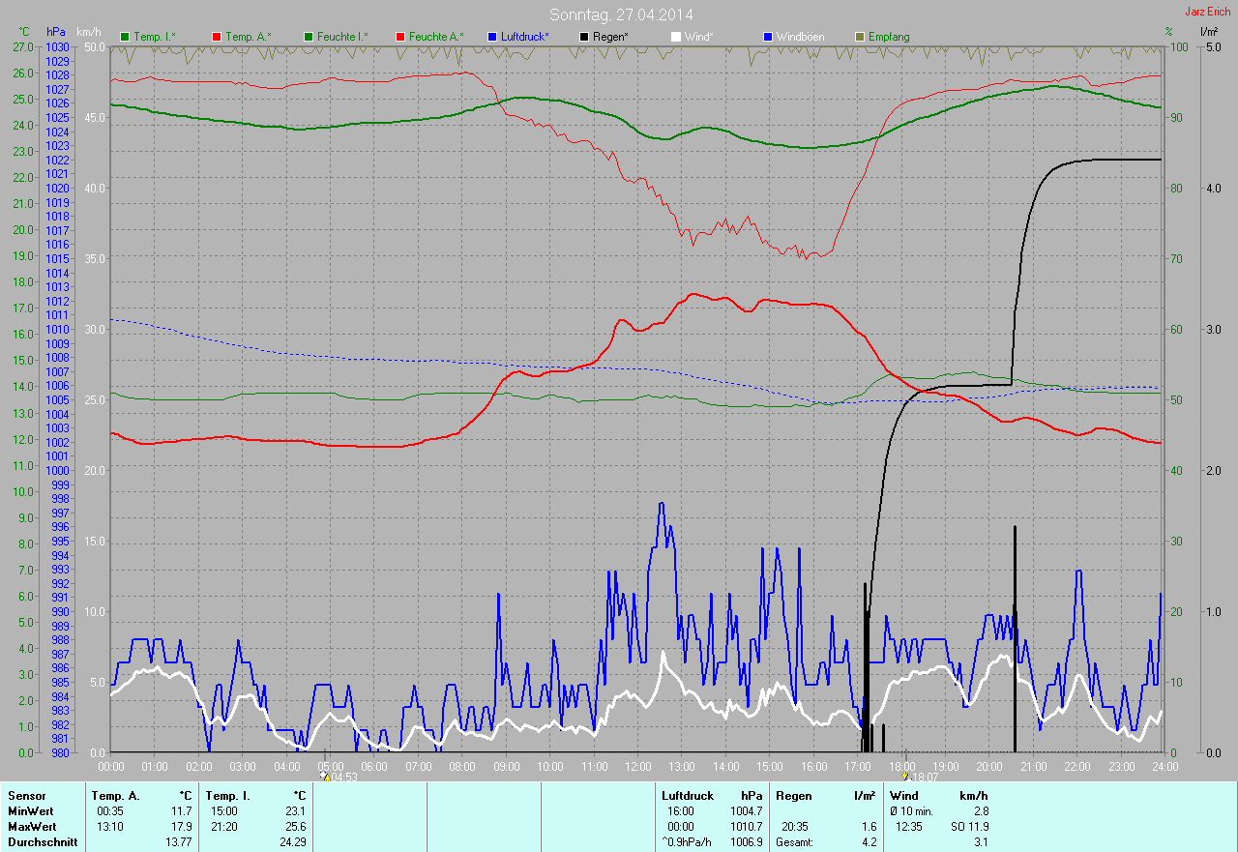
Task: Click the "Ø 10 min." wind label
Action: coord(912,811)
